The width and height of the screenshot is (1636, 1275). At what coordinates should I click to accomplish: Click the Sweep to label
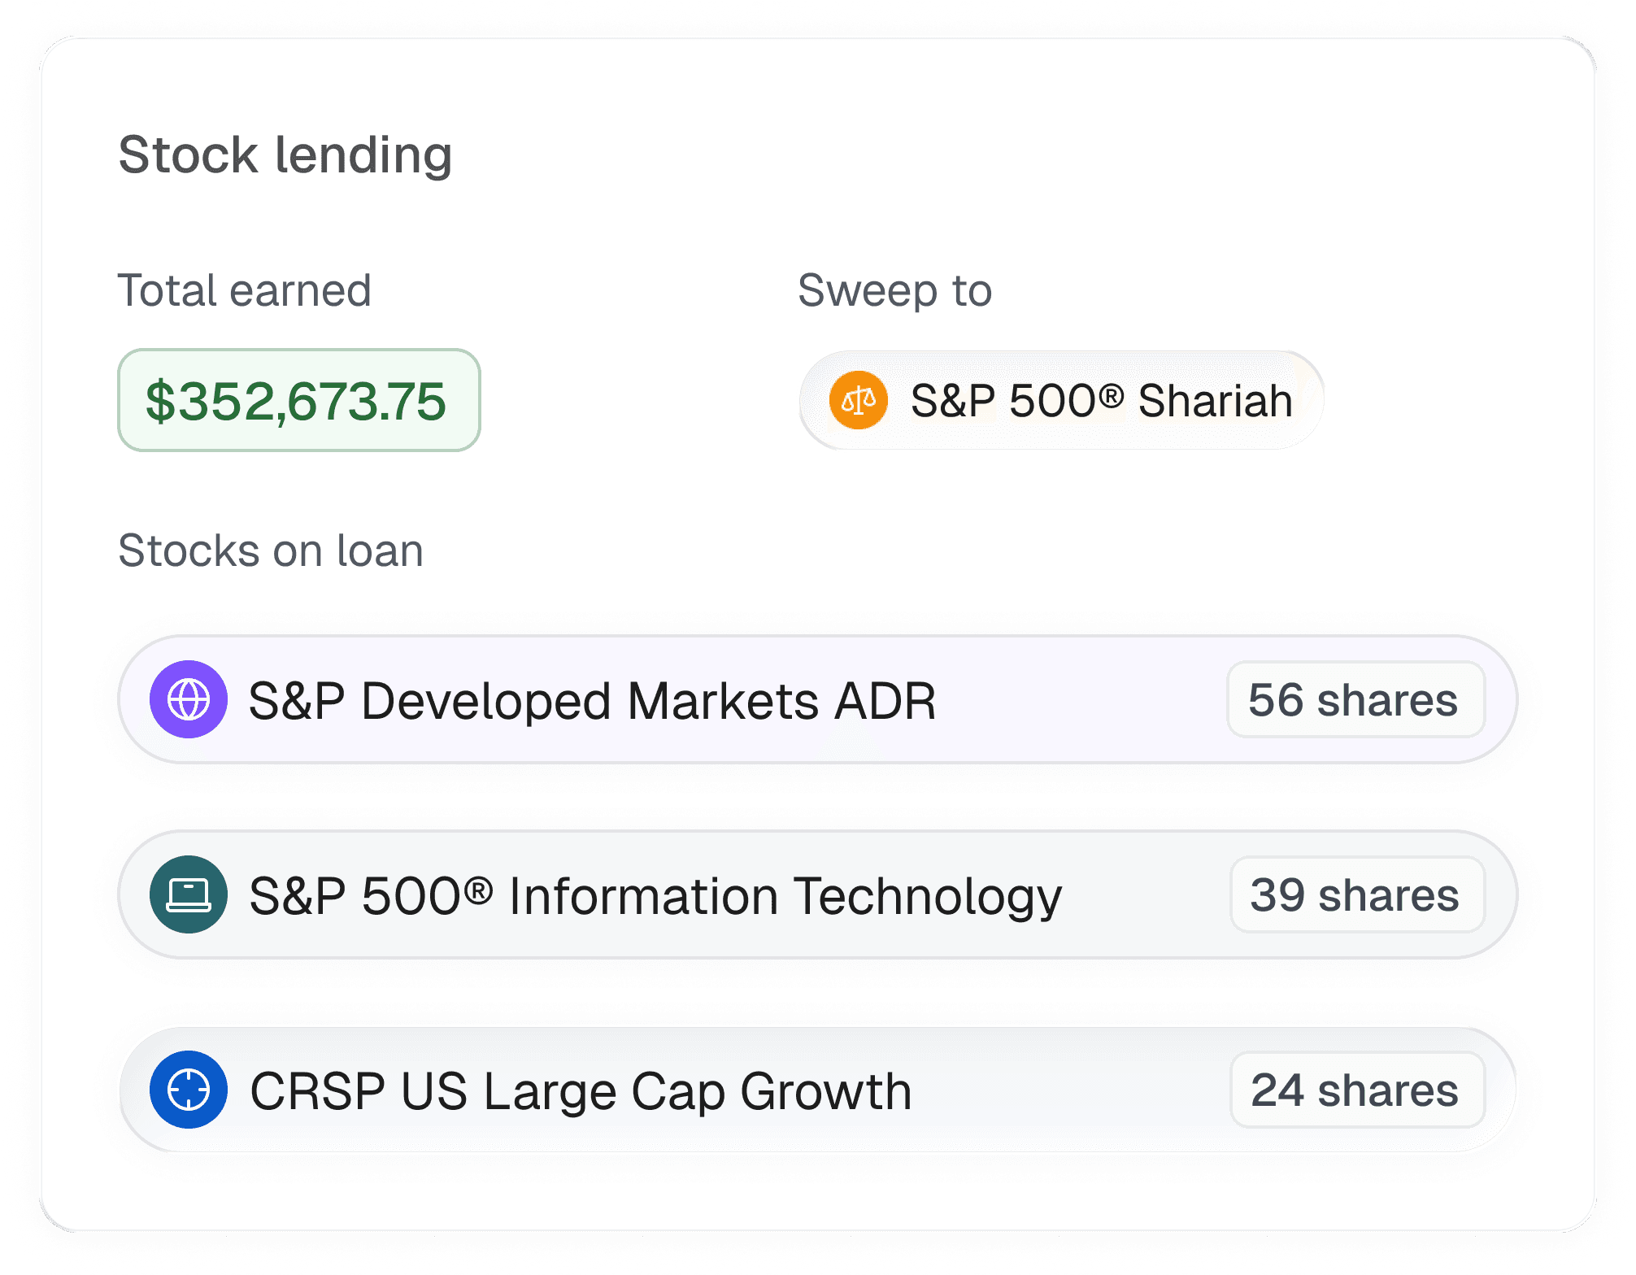[x=894, y=290]
